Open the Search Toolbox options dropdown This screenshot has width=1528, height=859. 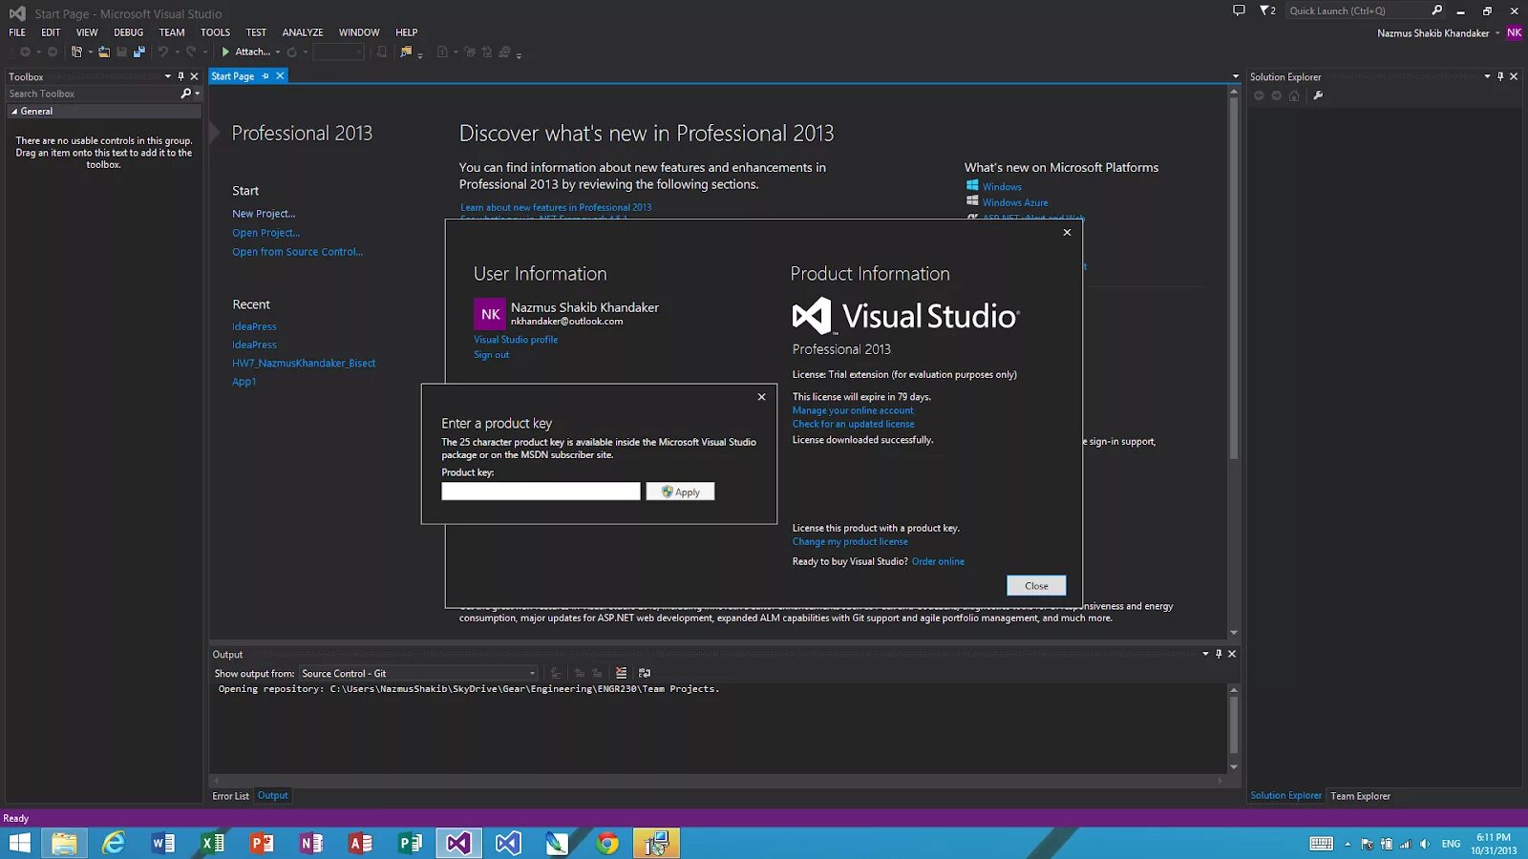pyautogui.click(x=197, y=94)
